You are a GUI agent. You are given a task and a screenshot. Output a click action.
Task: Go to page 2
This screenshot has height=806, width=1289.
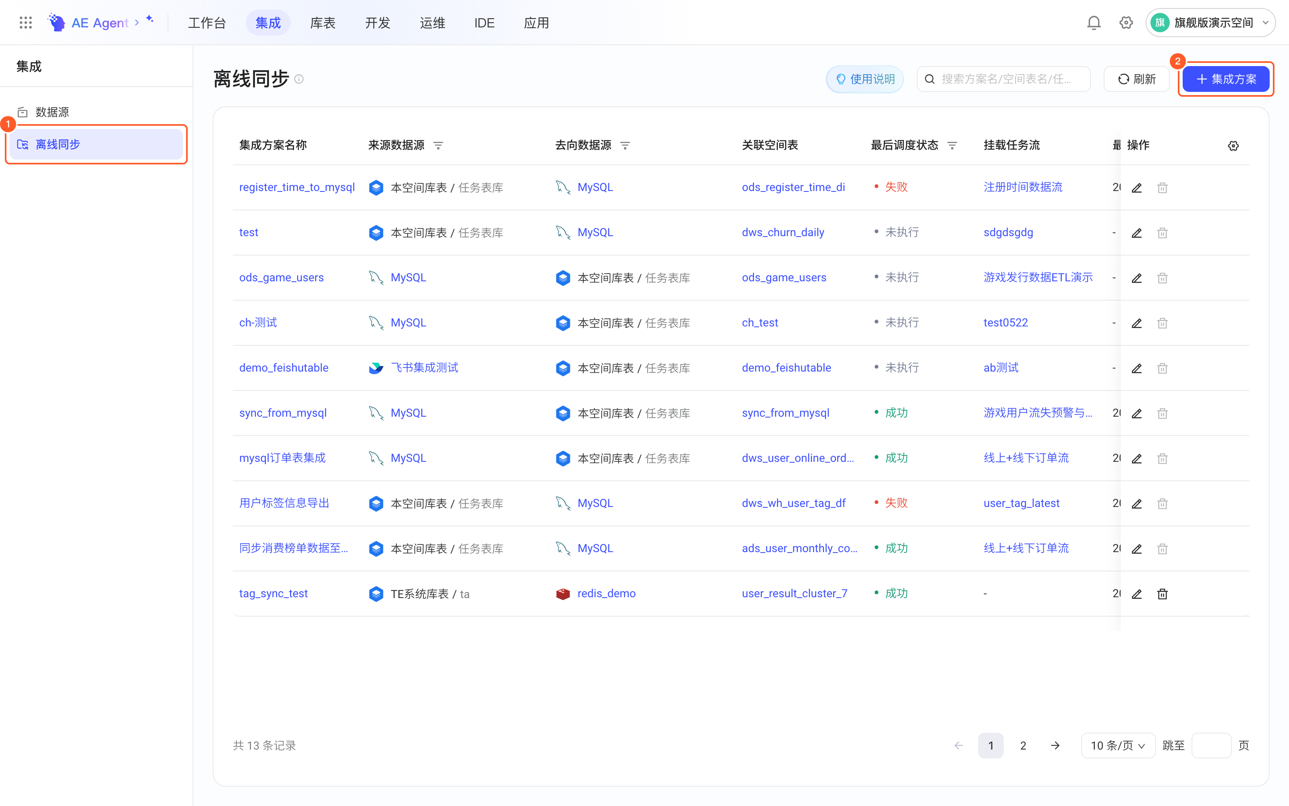[x=1023, y=745]
